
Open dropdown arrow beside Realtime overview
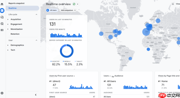[78, 4]
